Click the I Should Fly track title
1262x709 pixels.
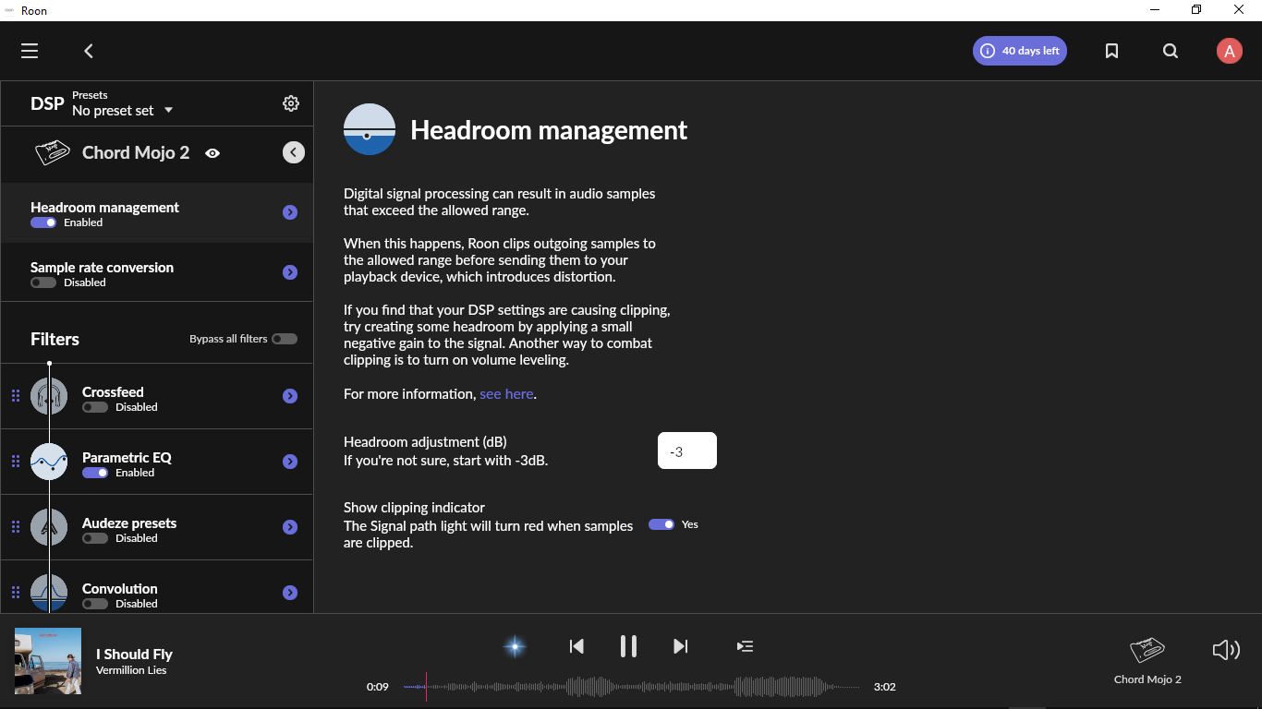[x=134, y=654]
